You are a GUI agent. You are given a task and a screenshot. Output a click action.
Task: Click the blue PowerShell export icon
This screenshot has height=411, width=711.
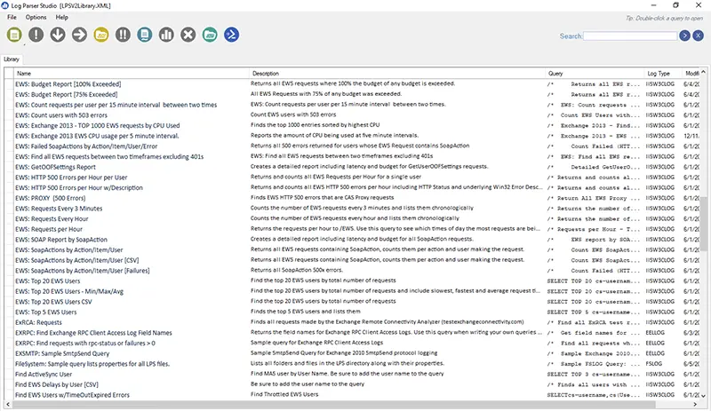(232, 35)
